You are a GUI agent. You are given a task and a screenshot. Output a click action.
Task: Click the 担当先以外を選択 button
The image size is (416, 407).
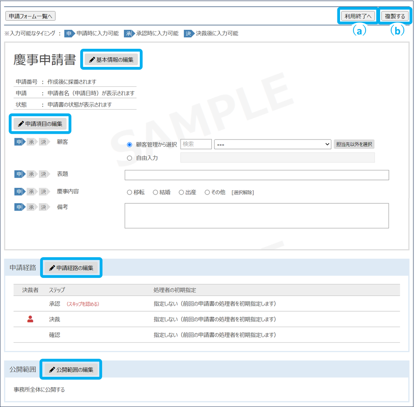point(354,145)
